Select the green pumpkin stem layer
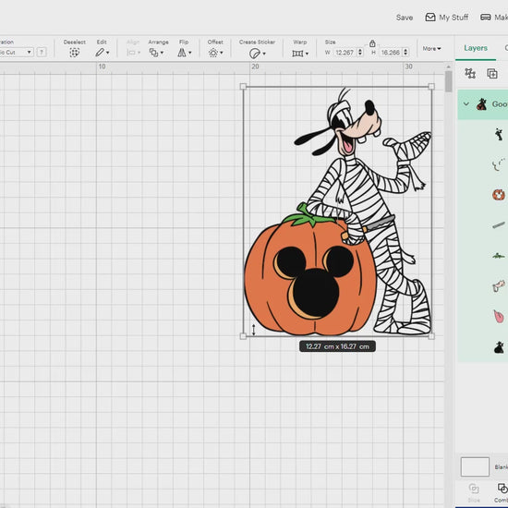Viewport: 508px width, 508px height. point(499,256)
